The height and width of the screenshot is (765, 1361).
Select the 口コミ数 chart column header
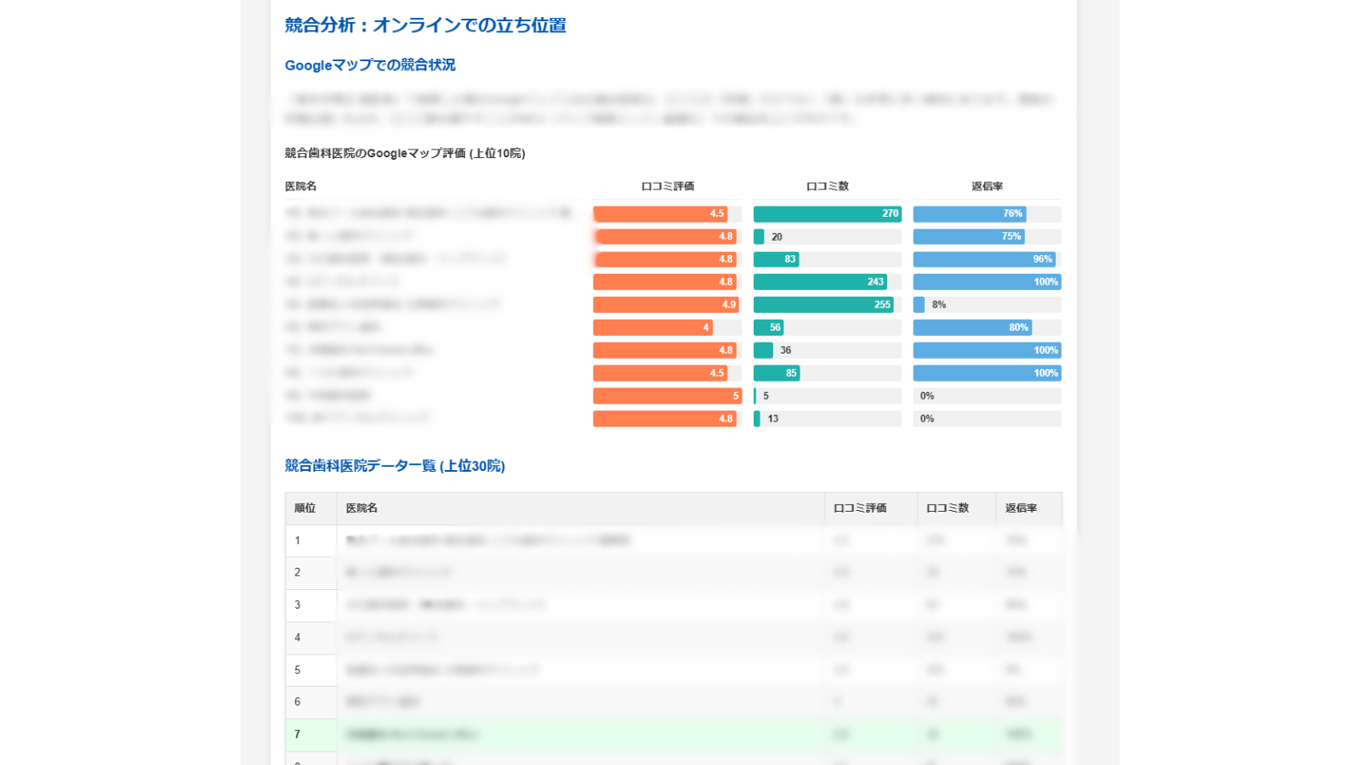pyautogui.click(x=826, y=185)
